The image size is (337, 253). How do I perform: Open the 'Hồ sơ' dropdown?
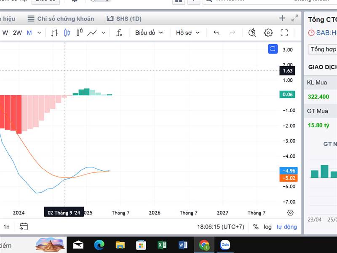pos(188,33)
